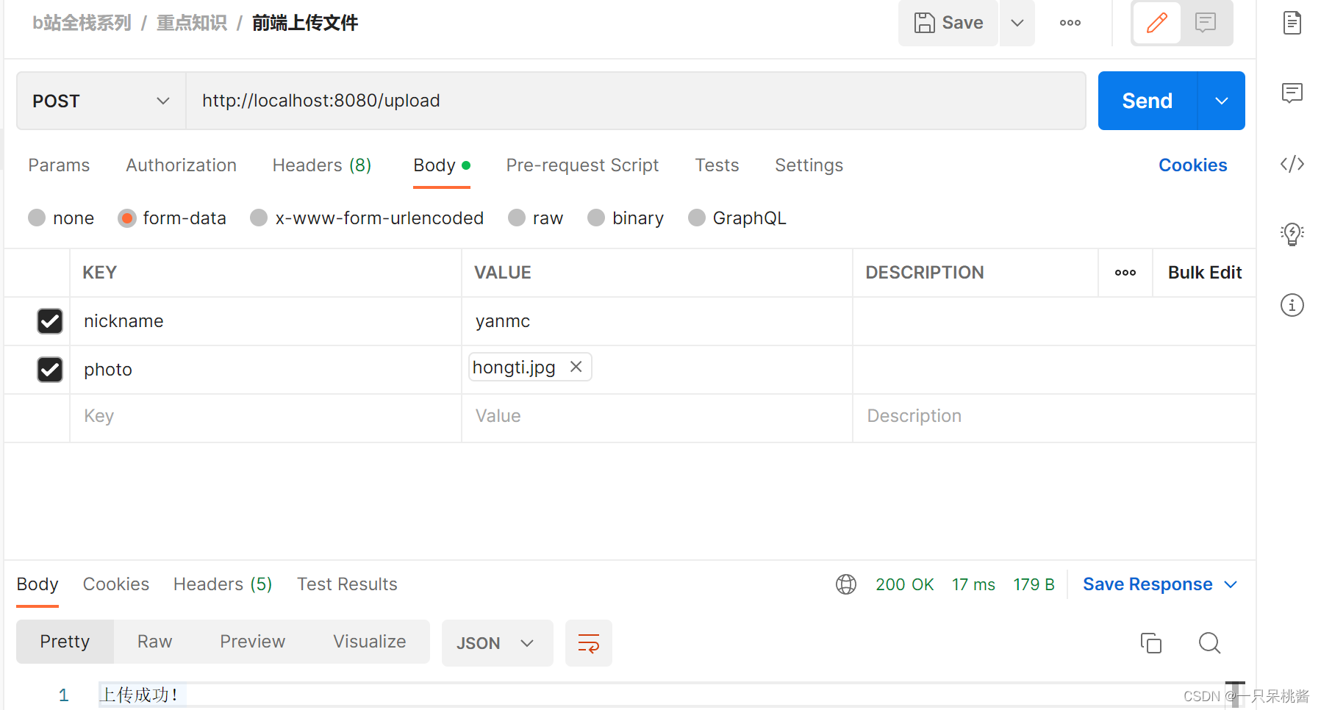Image resolution: width=1321 pixels, height=710 pixels.
Task: Click the empty Description placeholder field
Action: 1054,416
